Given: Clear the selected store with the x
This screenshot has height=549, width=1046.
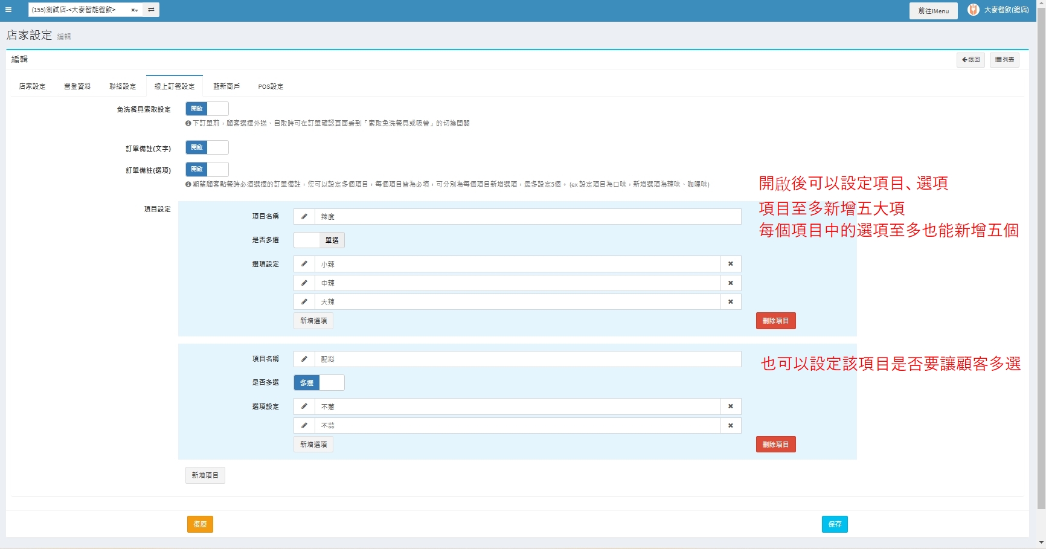Looking at the screenshot, I should point(133,10).
